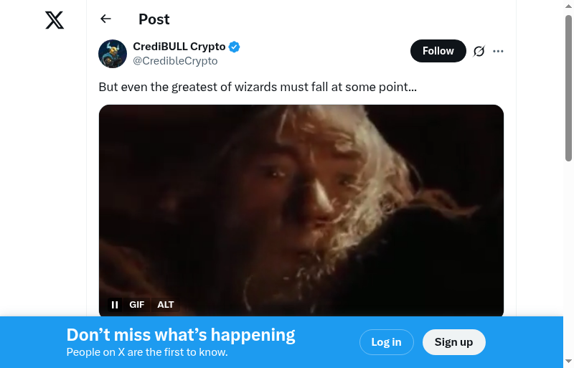Screen dimensions: 574x368
Task: Click the Log in button
Action: click(387, 342)
